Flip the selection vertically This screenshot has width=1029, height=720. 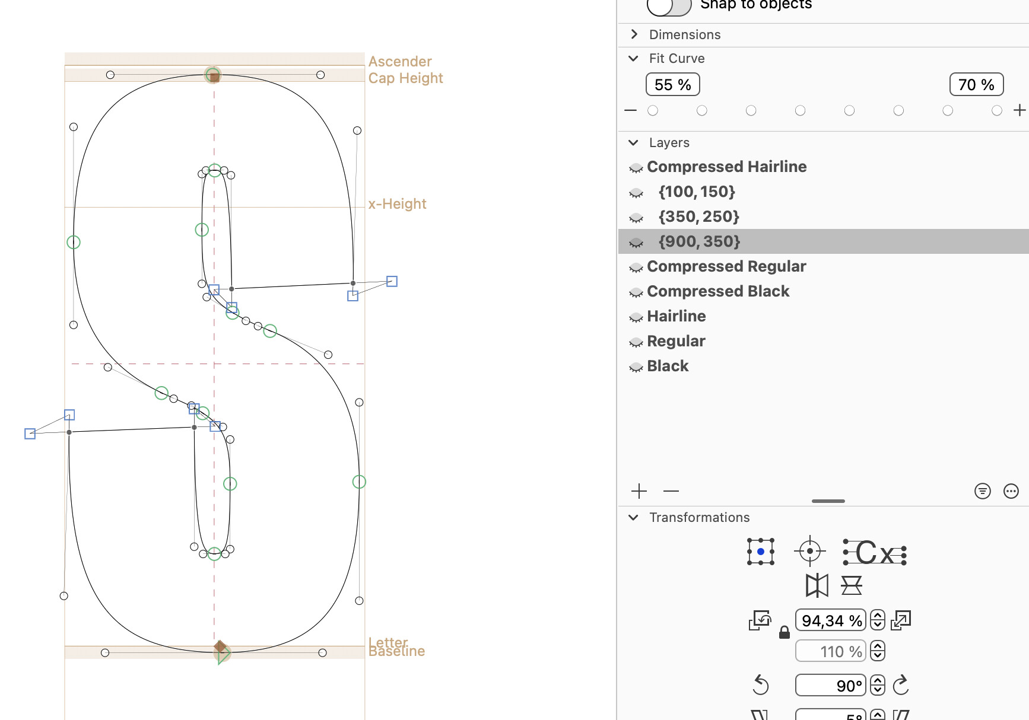point(851,585)
